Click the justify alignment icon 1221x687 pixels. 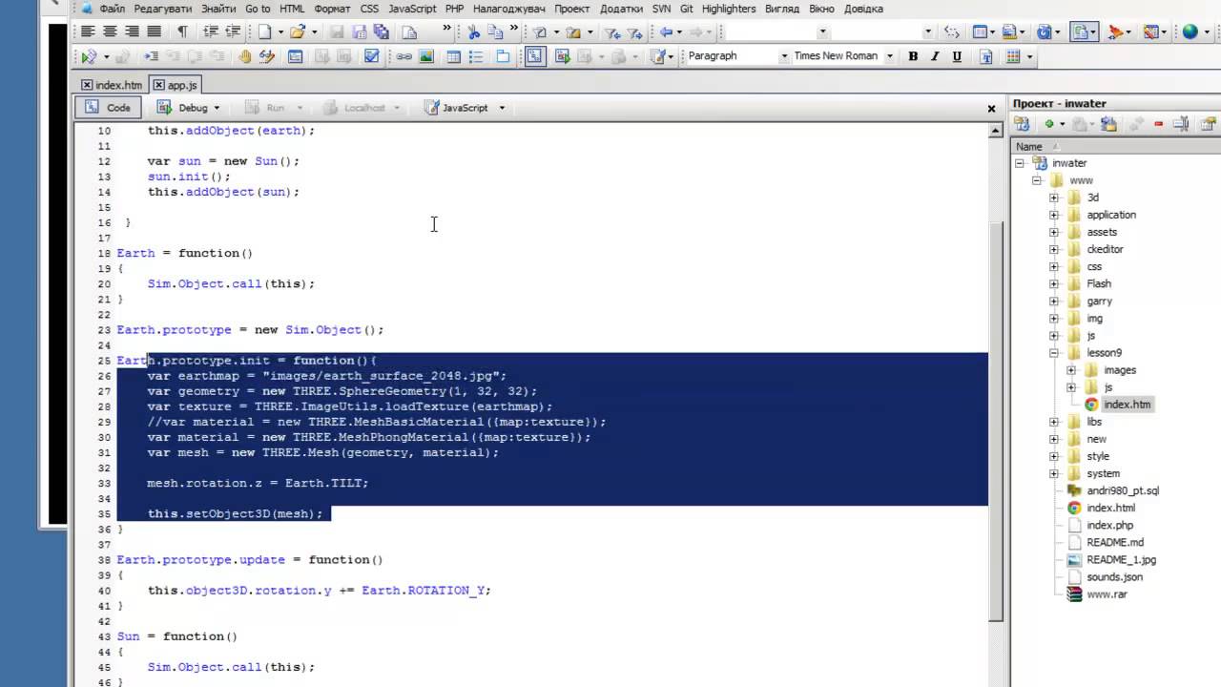tap(154, 31)
